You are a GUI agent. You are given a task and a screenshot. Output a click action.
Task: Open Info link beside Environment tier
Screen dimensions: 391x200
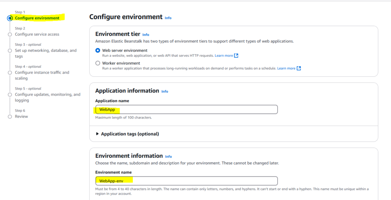tap(146, 35)
